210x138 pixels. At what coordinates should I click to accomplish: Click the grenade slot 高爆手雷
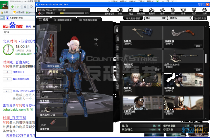53,122
